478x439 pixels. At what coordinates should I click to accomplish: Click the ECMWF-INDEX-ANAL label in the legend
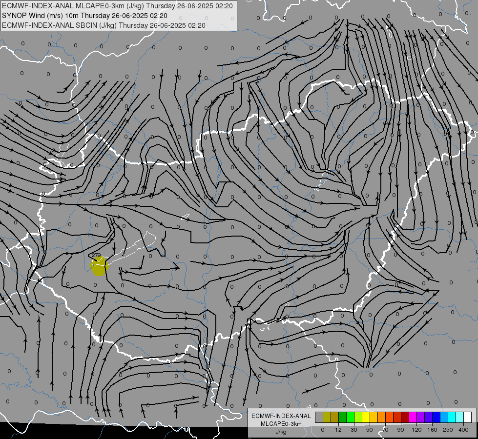[x=281, y=416]
